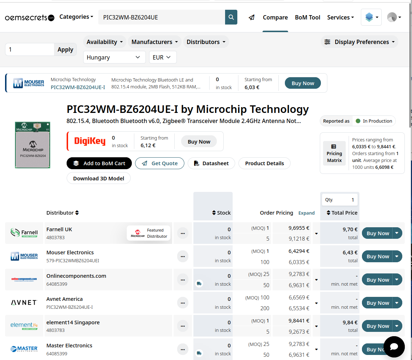Open more options for Master Electronics row

[x=183, y=350]
